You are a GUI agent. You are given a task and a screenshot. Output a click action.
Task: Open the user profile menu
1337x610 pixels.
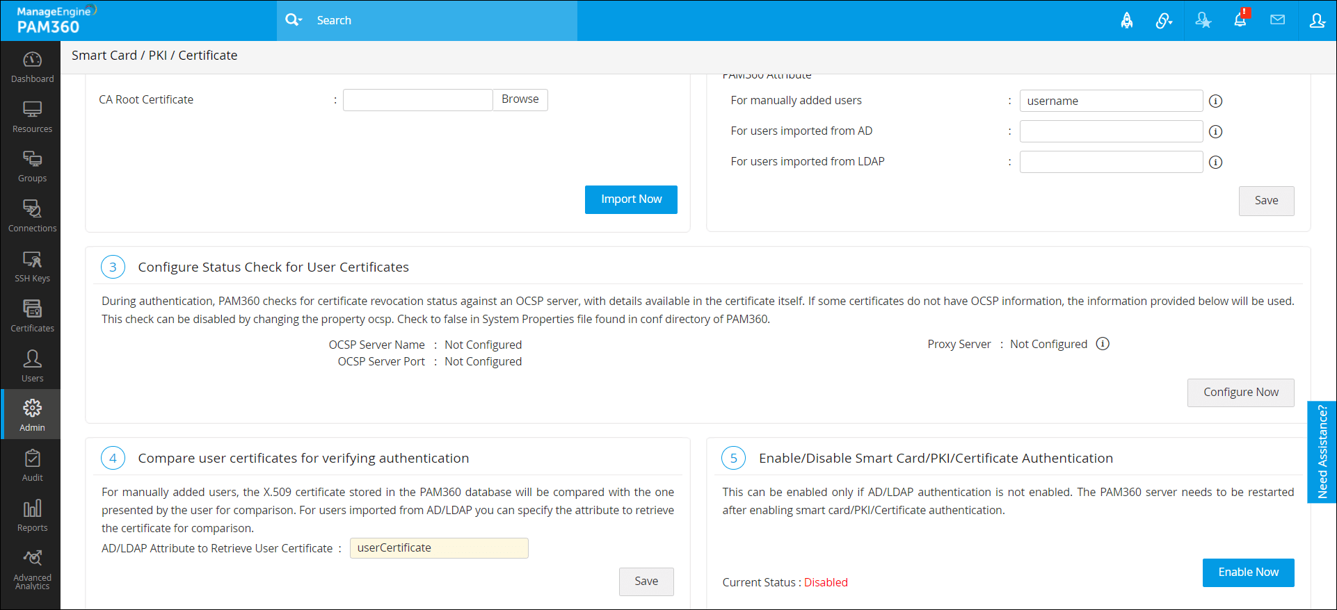tap(1317, 20)
